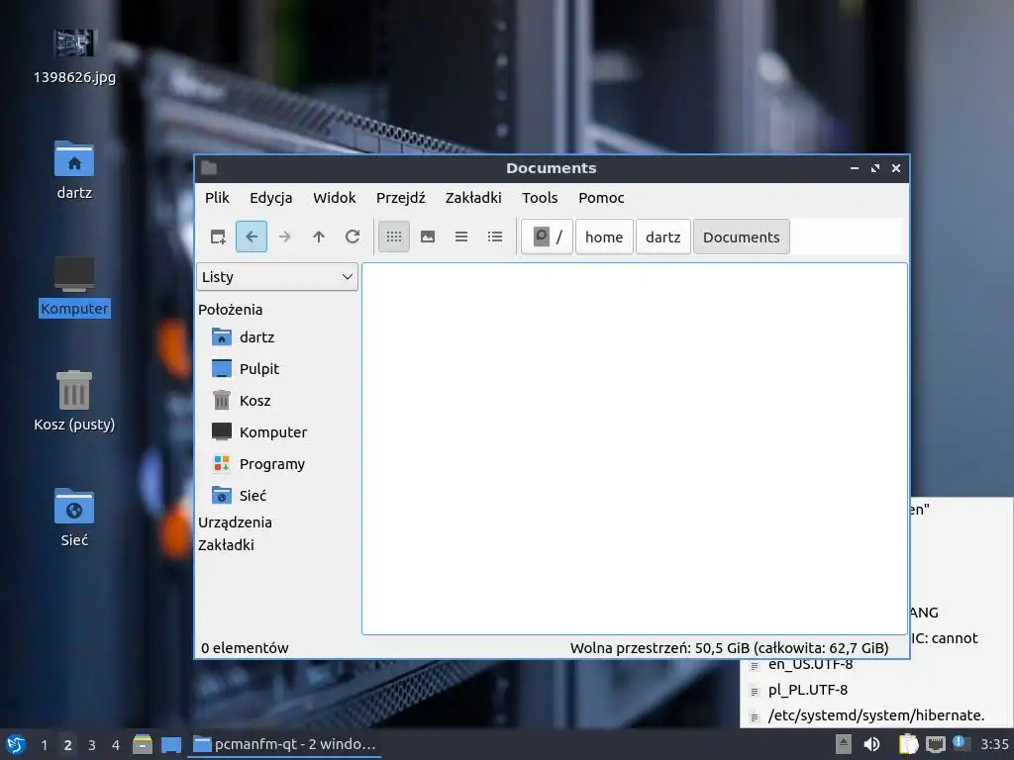The height and width of the screenshot is (760, 1014).
Task: Click the show desktop panel icon
Action: click(x=170, y=744)
